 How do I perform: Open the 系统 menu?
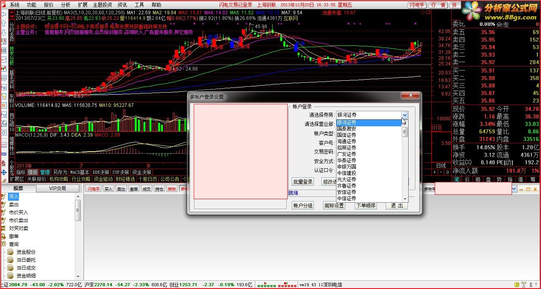click(x=14, y=5)
